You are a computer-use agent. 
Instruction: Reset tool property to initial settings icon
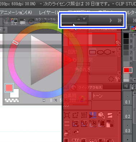pyautogui.click(x=111, y=79)
